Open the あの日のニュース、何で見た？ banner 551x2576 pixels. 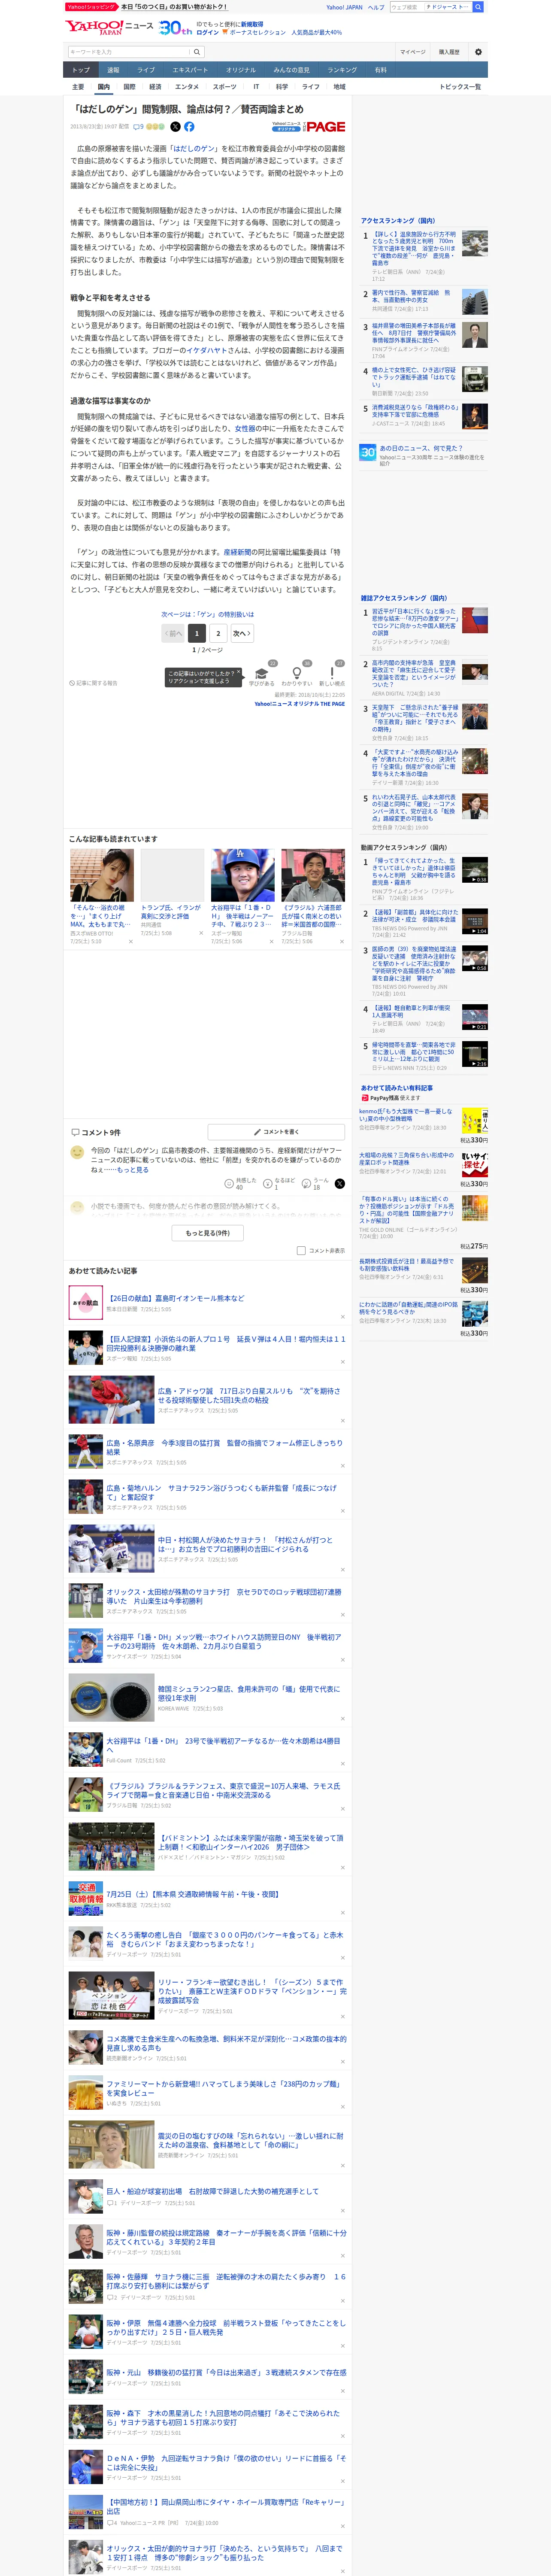pyautogui.click(x=424, y=455)
